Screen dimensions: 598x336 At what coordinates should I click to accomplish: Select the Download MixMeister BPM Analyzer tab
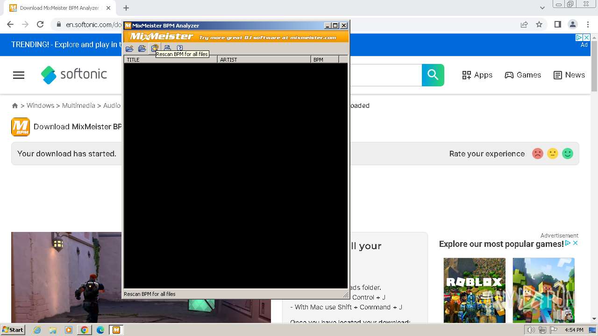tap(59, 8)
